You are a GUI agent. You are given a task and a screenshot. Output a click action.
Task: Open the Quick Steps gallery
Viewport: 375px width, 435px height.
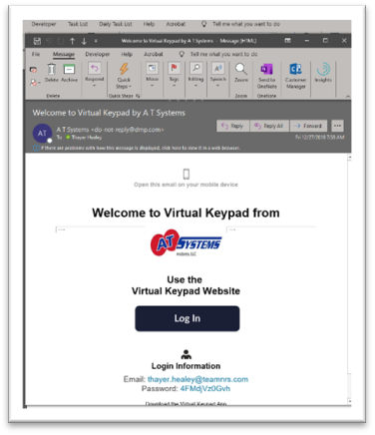(x=124, y=76)
